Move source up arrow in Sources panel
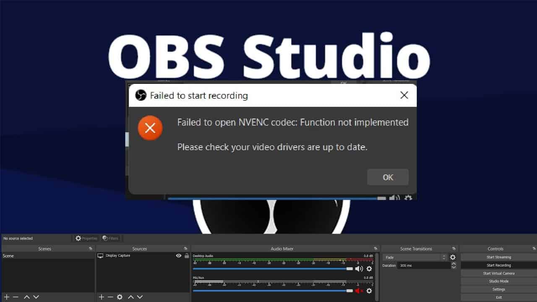537x302 pixels. [131, 297]
